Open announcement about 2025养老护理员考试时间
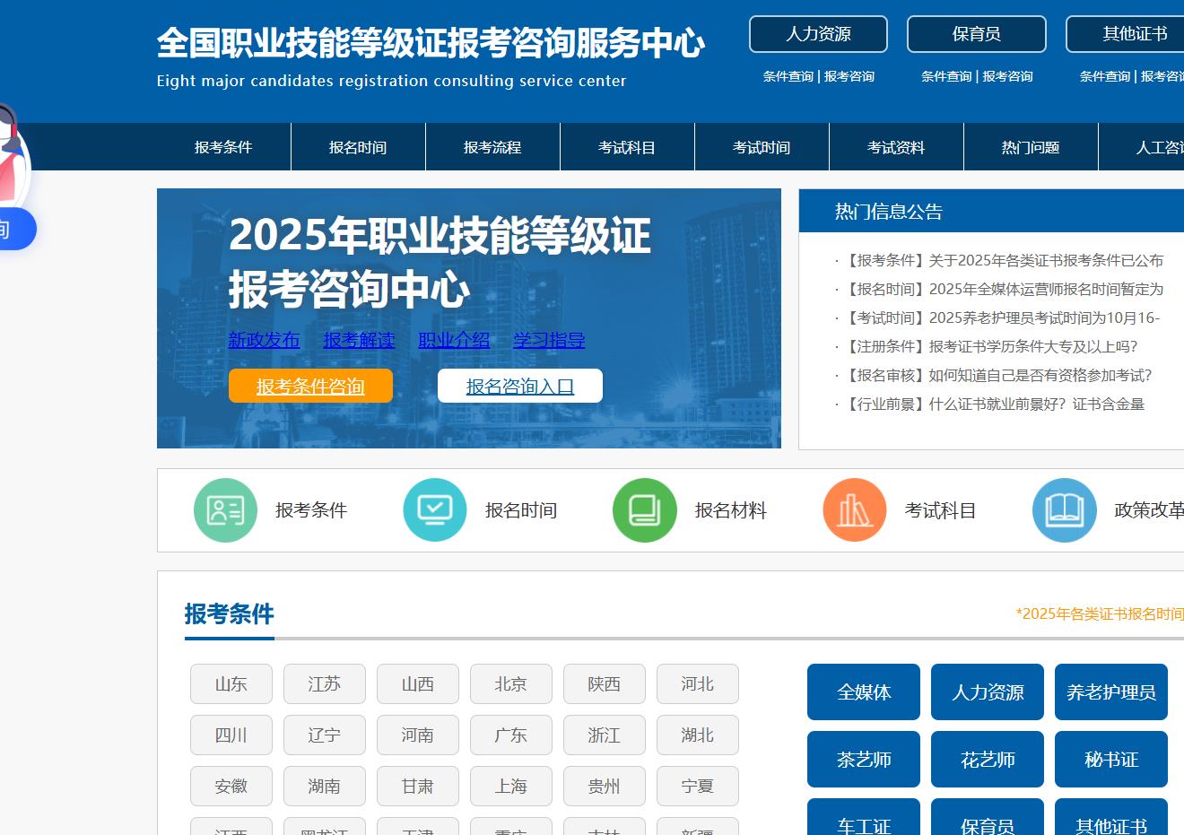 [x=1003, y=317]
